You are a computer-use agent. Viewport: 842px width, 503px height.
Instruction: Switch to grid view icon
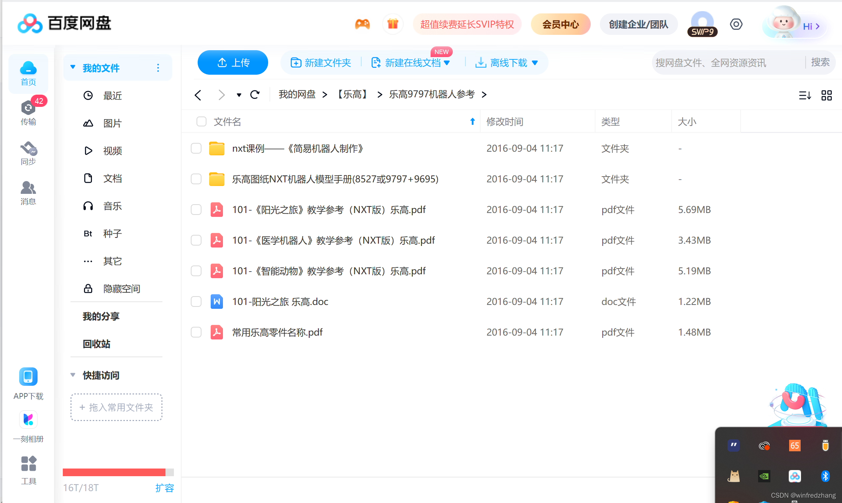827,95
